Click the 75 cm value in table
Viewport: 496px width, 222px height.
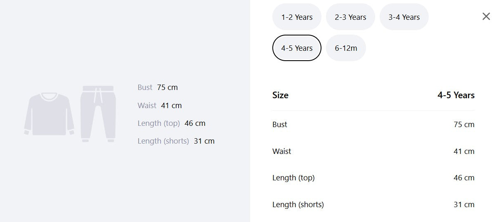pos(464,124)
